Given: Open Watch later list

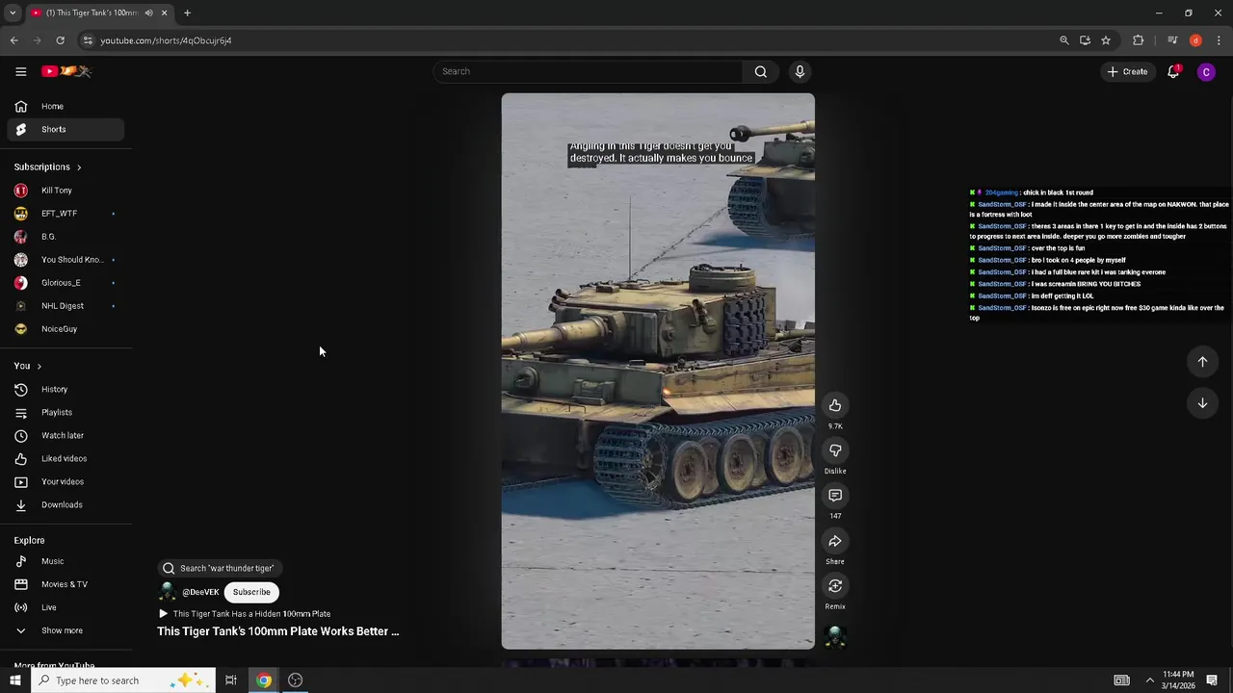Looking at the screenshot, I should pos(66,435).
